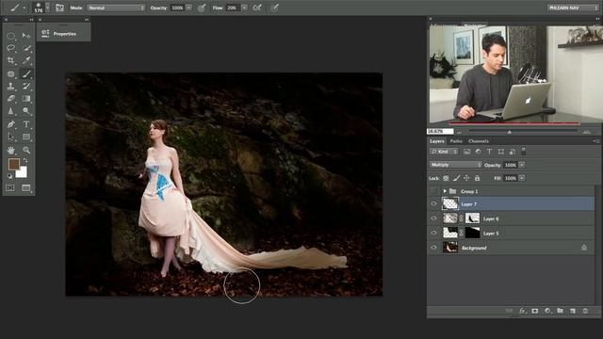Select the Dodge tool
Image resolution: width=603 pixels, height=339 pixels.
pos(26,111)
